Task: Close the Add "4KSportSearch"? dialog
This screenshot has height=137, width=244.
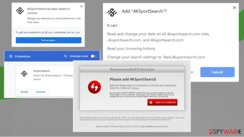Action: coord(234,8)
